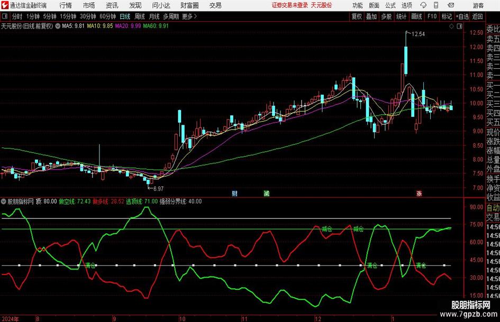Click the purple MA20: 9.99 label

click(x=128, y=26)
